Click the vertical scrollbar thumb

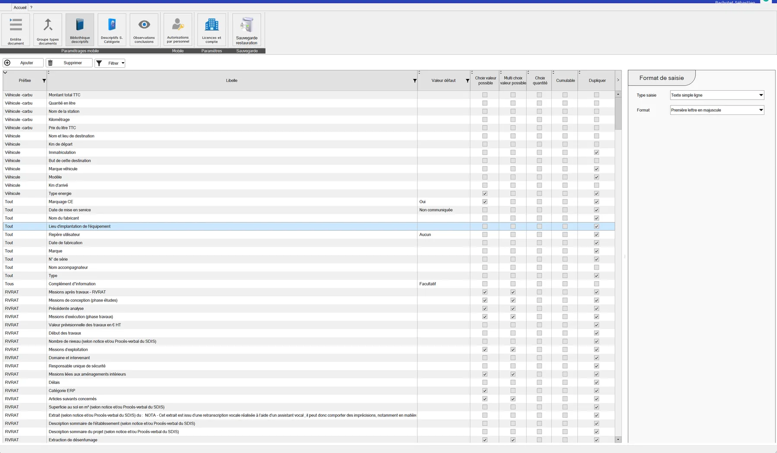(618, 113)
